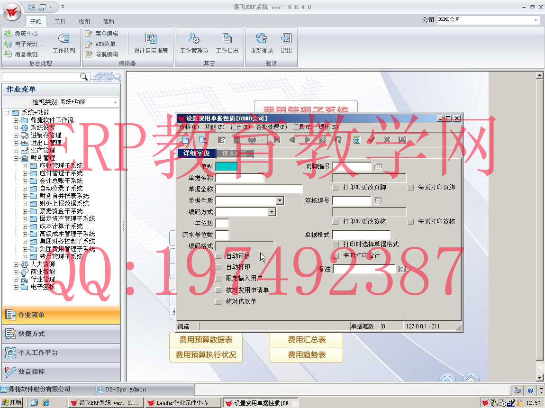Open 设计自定报表 in the ribbon
545x408 pixels.
click(x=151, y=43)
